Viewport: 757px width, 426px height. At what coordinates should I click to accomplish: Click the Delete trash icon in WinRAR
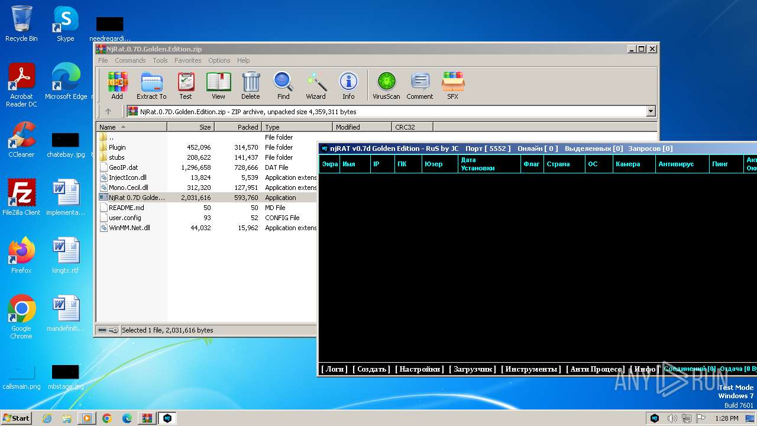(251, 86)
